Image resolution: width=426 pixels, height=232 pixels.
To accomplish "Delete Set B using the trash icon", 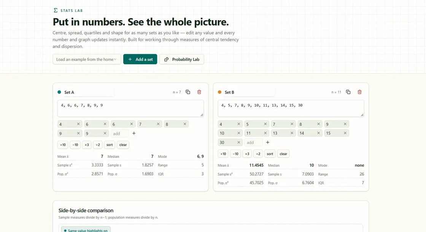I will point(359,92).
